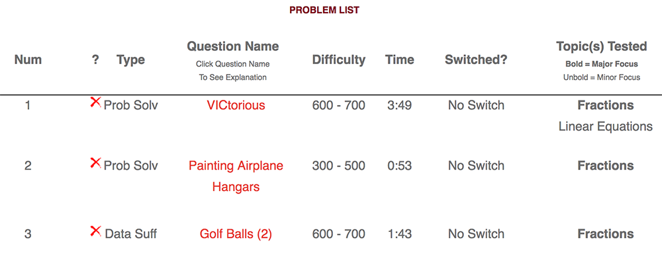
Task: Open the Golf Balls (2) explanation
Action: coord(236,234)
